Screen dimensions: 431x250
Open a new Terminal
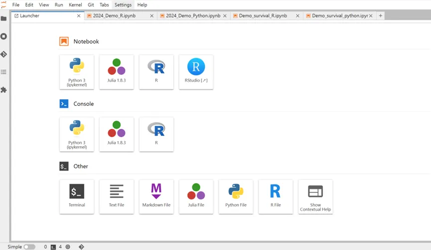77,197
